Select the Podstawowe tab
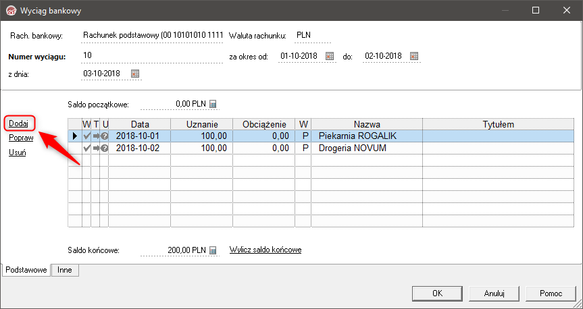583x309 pixels. (26, 270)
